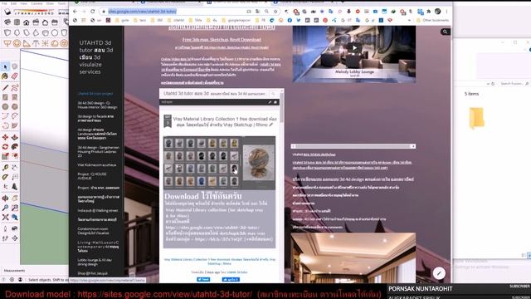The height and width of the screenshot is (299, 531).
Task: Open the yellow folder in File Explorer
Action: [x=476, y=118]
